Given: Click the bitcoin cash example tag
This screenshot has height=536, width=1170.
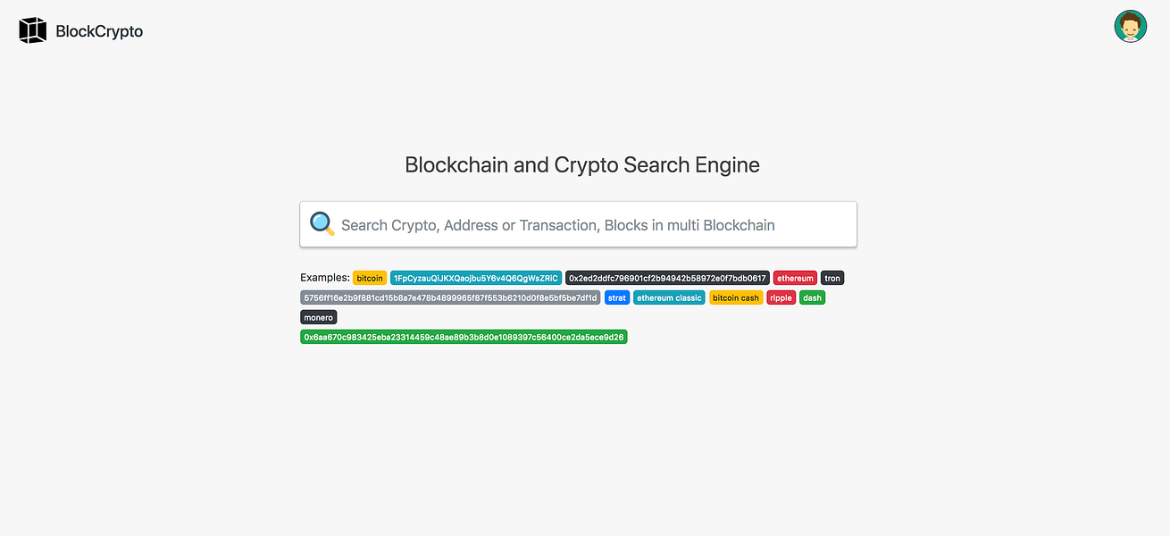Looking at the screenshot, I should pyautogui.click(x=736, y=297).
